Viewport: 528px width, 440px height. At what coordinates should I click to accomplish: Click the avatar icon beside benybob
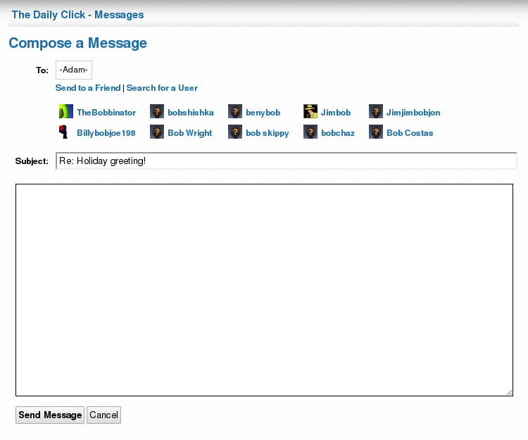(235, 111)
